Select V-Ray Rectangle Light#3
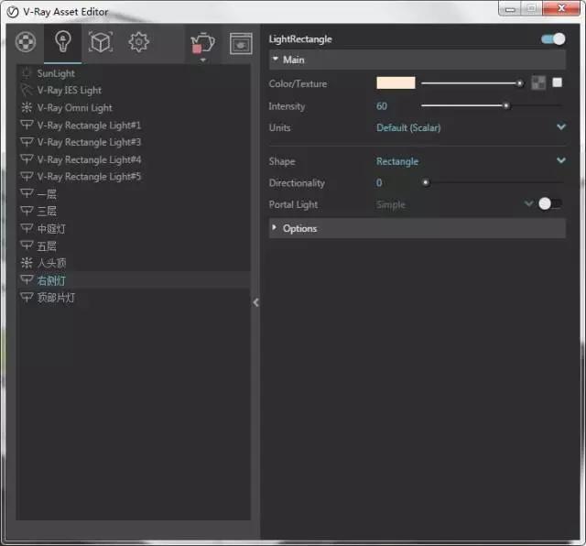This screenshot has width=586, height=546. 133,142
